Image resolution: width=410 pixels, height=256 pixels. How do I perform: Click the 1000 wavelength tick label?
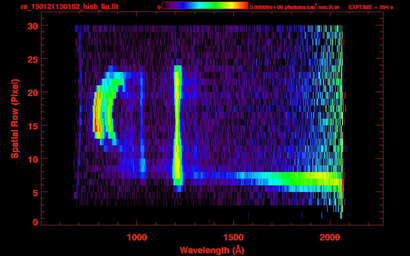137,237
